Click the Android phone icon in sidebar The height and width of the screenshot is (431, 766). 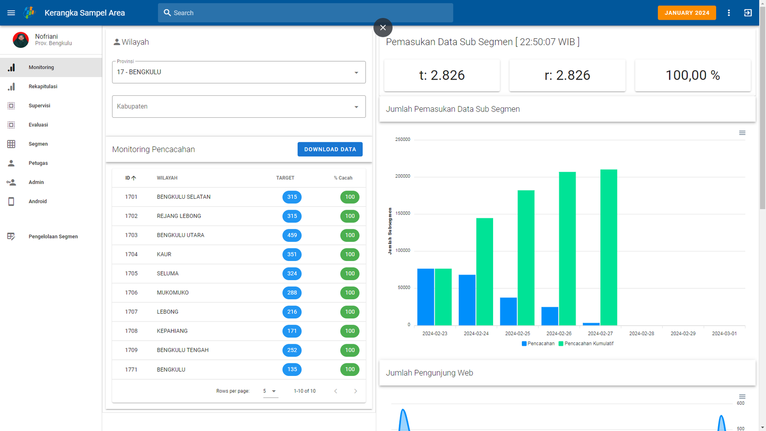point(11,202)
